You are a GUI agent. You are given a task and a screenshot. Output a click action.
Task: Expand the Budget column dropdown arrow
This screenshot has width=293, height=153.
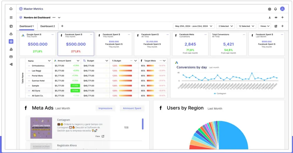(107, 61)
